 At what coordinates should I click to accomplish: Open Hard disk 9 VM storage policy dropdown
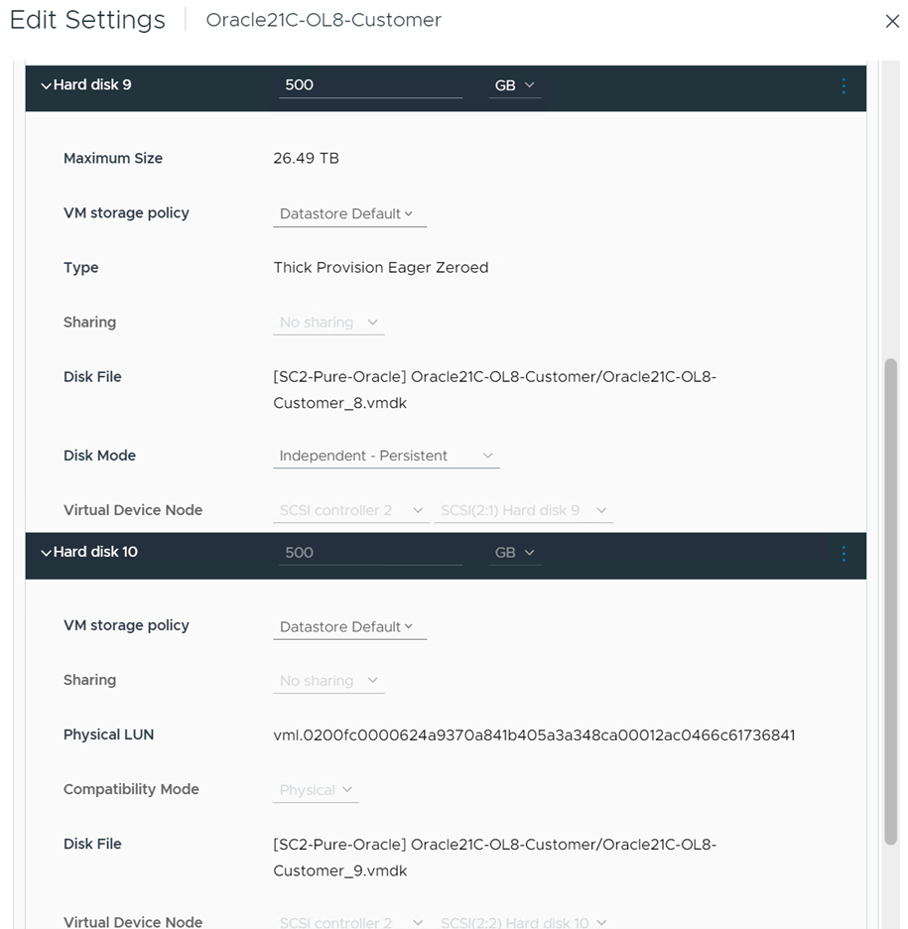click(349, 213)
